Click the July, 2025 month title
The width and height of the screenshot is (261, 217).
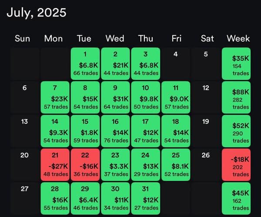point(37,12)
